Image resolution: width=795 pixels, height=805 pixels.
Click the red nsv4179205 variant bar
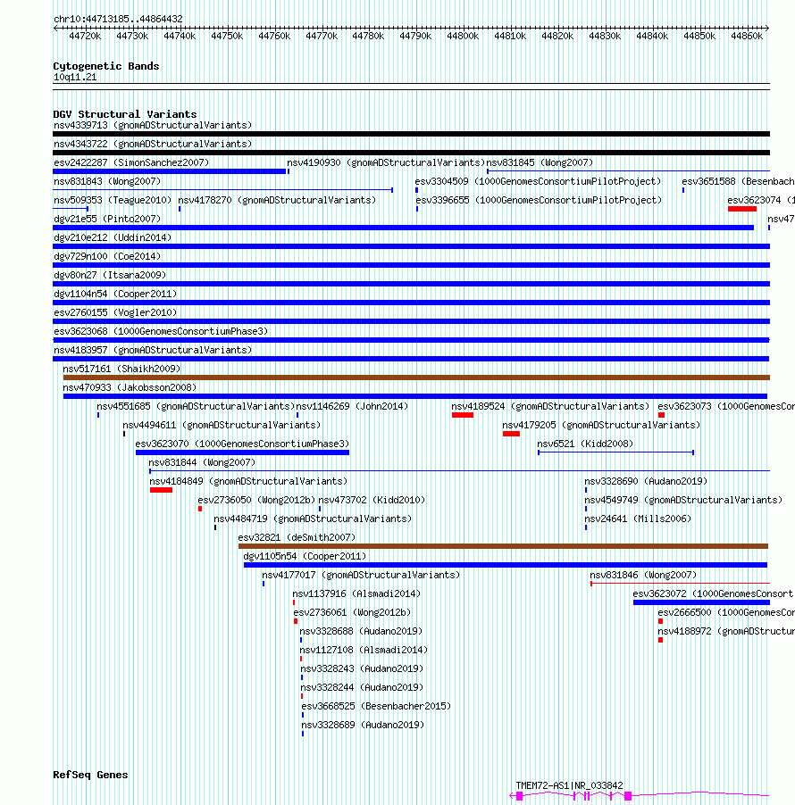[511, 434]
